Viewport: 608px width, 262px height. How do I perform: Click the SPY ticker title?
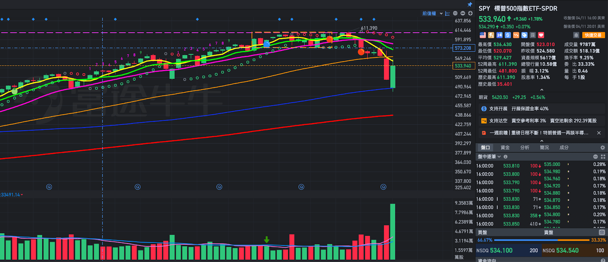484,8
